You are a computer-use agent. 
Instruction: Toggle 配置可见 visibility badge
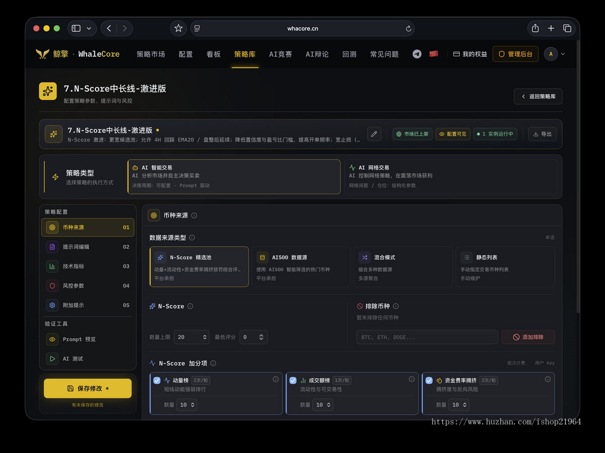pyautogui.click(x=453, y=134)
